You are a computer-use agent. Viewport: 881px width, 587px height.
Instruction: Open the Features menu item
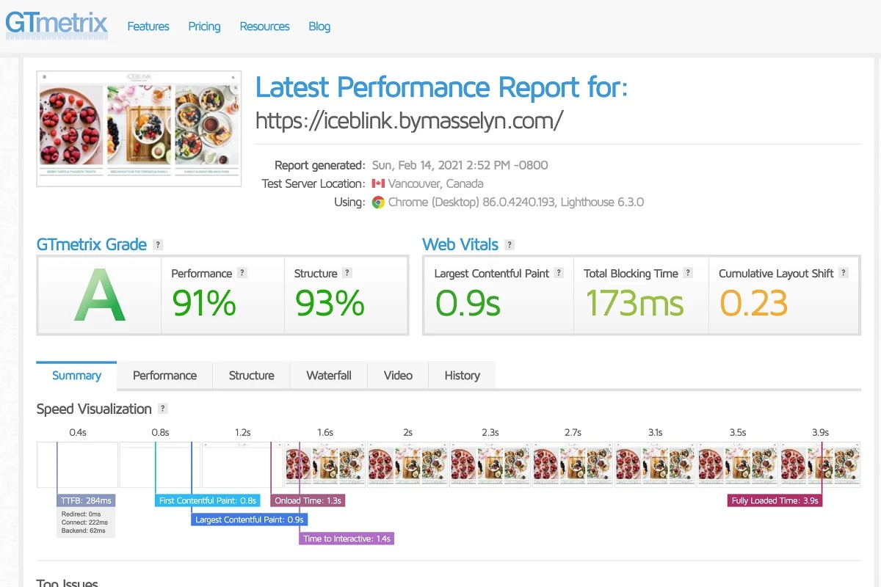[x=148, y=26]
